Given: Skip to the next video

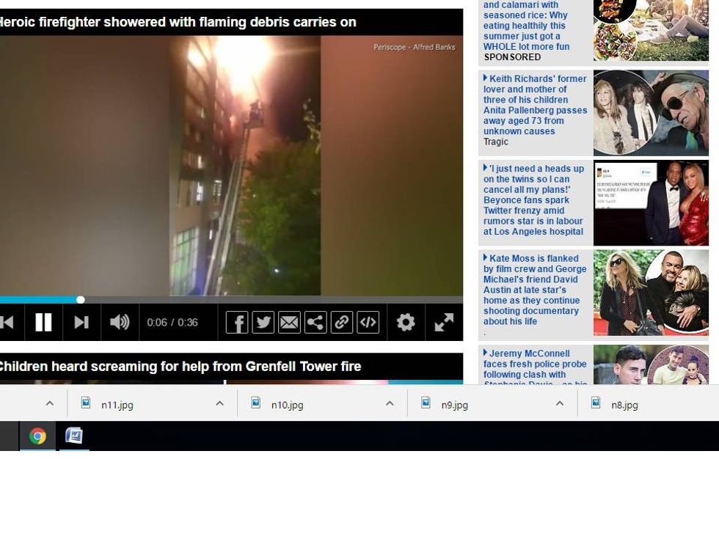Looking at the screenshot, I should click(81, 322).
